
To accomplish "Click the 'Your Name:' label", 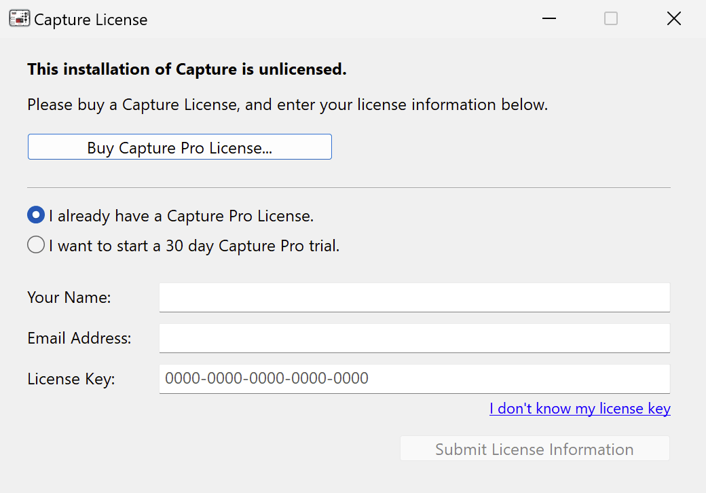I will point(69,297).
